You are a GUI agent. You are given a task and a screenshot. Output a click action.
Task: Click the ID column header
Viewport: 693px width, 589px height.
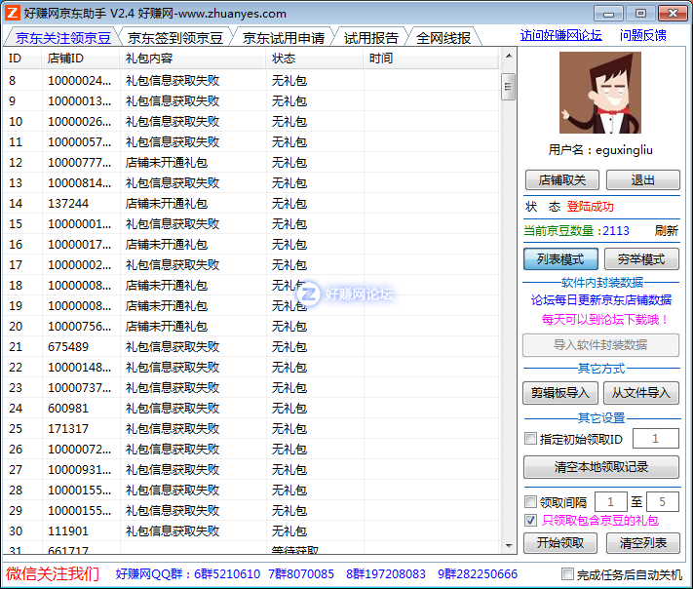coord(22,58)
